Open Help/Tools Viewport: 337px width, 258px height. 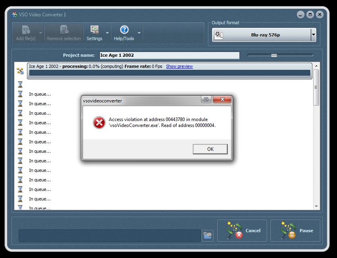(124, 33)
